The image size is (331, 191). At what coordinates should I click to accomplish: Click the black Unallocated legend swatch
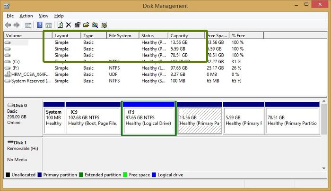(7, 174)
